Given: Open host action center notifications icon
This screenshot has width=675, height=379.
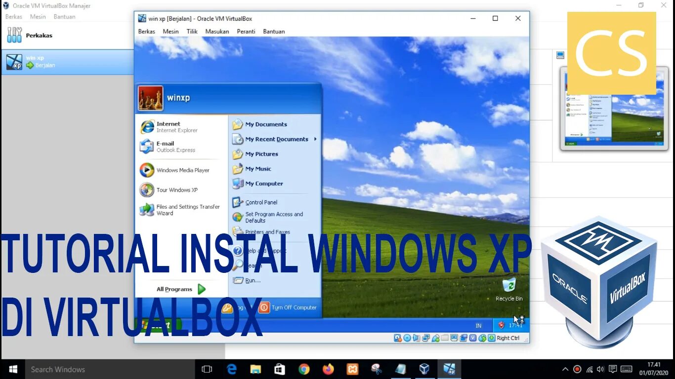Looking at the screenshot, I should click(613, 369).
